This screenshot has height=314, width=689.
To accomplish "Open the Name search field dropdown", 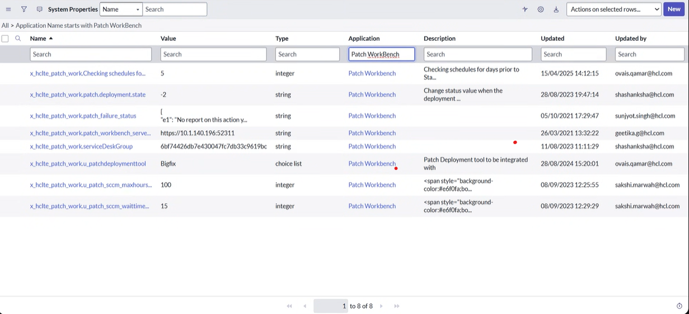I will pos(121,9).
